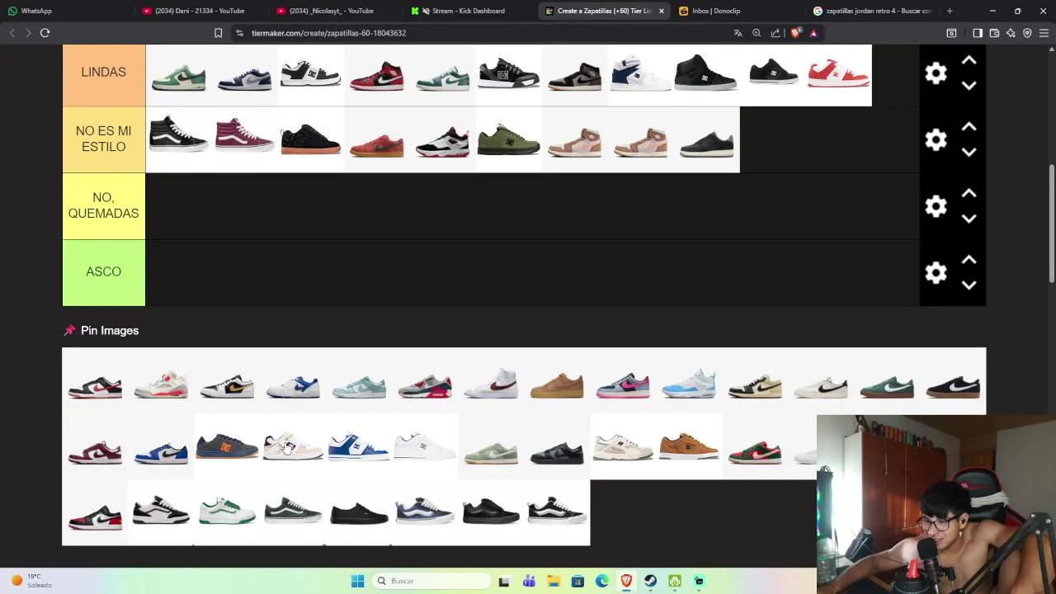Select the grey DC shoe with orange logo
1056x594 pixels.
point(227,446)
